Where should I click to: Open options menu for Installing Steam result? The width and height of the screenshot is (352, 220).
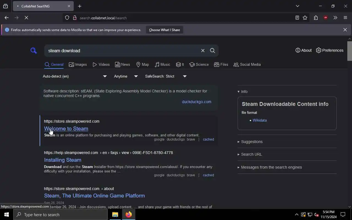199,175
